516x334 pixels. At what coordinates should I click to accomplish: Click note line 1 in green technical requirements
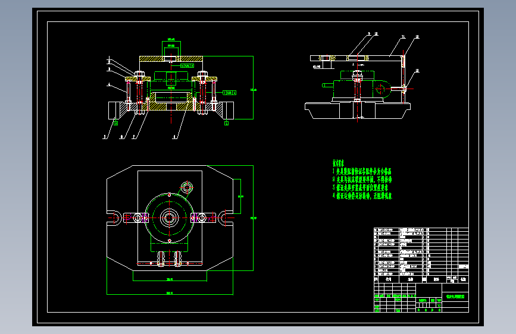click(x=362, y=171)
